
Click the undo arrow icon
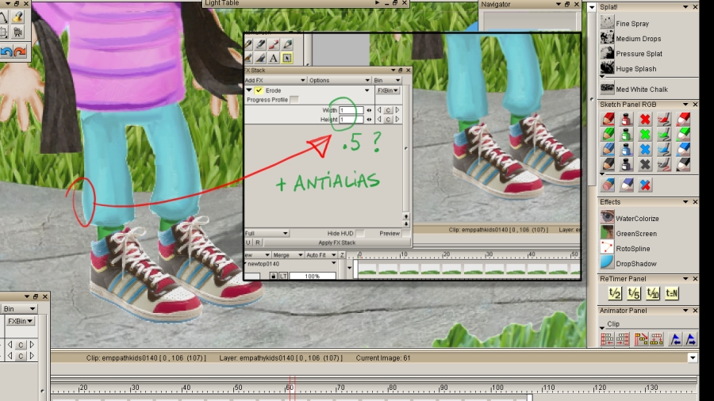pos(6,52)
